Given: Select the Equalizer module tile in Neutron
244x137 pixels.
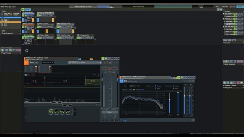Looking at the screenshot, I should 31,69.
